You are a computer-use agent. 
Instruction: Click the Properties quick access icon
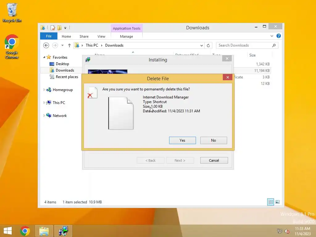52,28
